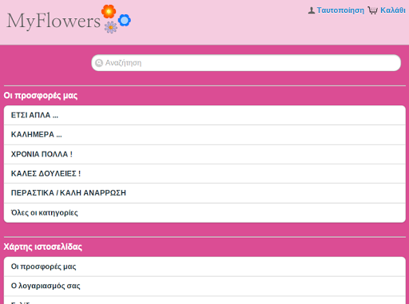Open sitemap item Οι προσφορές μας

tap(204, 266)
